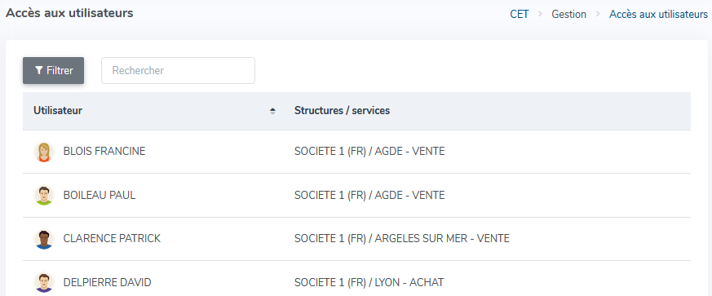Click ARGELES SUR MER - VENTE structure cell
Image resolution: width=712 pixels, height=296 pixels.
coord(402,239)
